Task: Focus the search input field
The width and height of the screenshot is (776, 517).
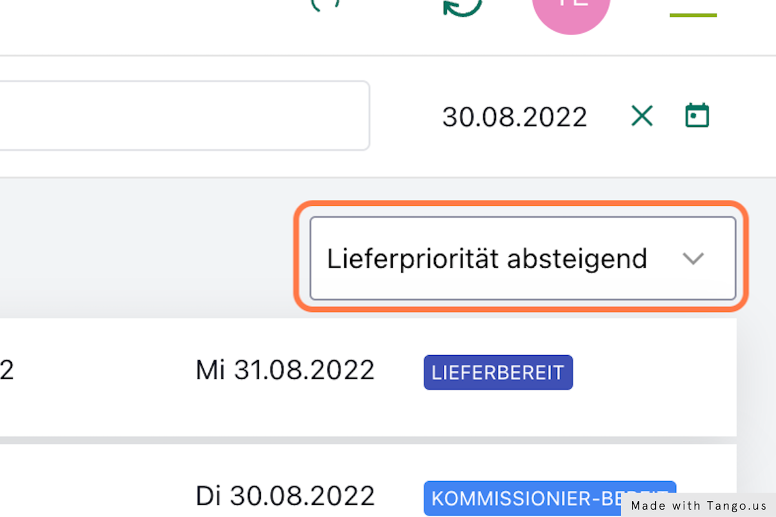Action: 182,116
